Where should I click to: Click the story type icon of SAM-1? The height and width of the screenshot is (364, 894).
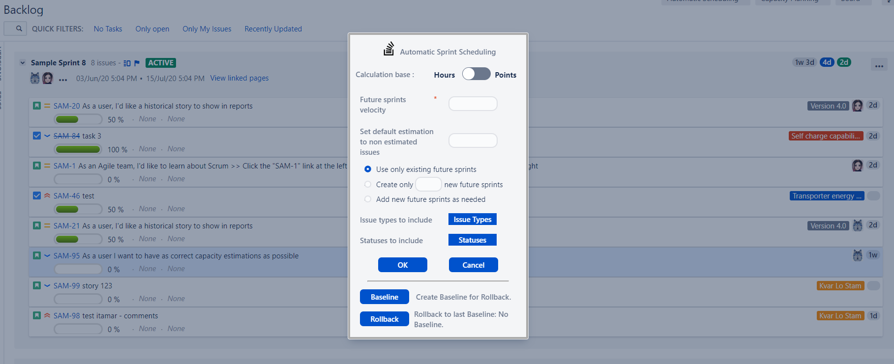click(37, 166)
